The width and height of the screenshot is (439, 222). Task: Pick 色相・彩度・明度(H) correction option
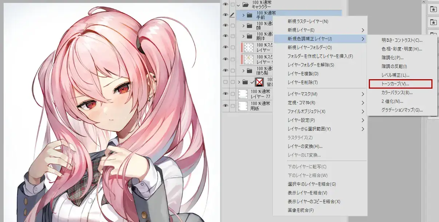(402, 49)
